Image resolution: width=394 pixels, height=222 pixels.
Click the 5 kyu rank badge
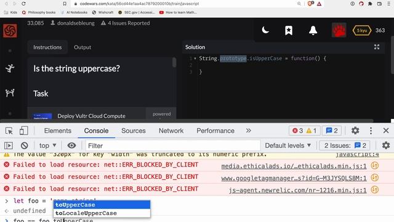362,30
